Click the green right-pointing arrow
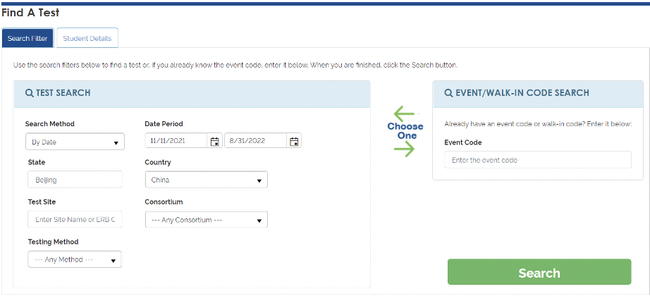 [x=405, y=149]
